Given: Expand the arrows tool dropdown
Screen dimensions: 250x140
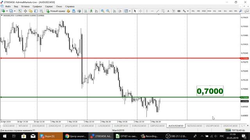Looking at the screenshot, I should pos(188,11).
